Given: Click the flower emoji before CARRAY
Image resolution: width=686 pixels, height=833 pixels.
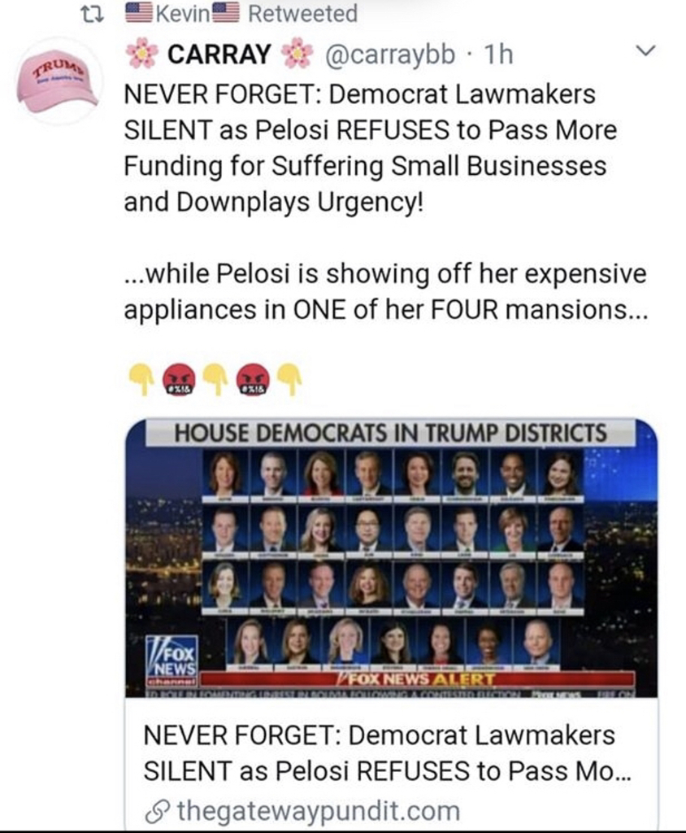Looking at the screenshot, I should tap(141, 53).
